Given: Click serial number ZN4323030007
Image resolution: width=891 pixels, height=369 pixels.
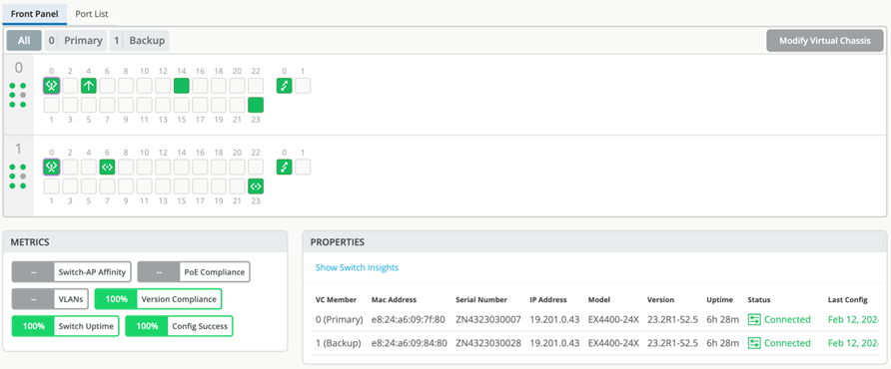Looking at the screenshot, I should click(x=488, y=319).
